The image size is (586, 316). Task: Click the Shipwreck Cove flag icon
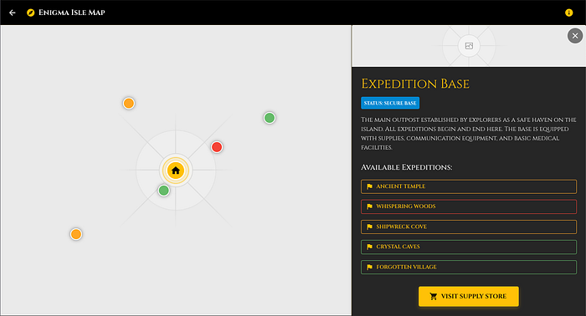[370, 227]
